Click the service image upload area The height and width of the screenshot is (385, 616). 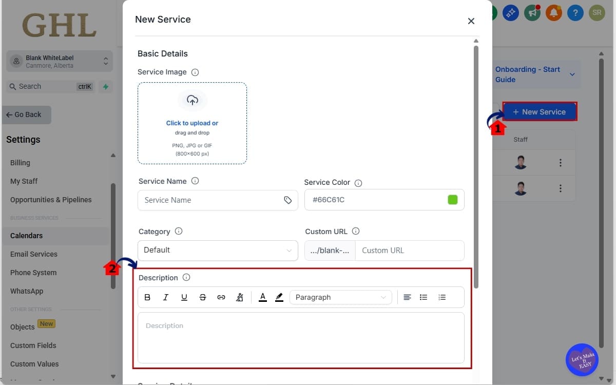[x=192, y=123]
